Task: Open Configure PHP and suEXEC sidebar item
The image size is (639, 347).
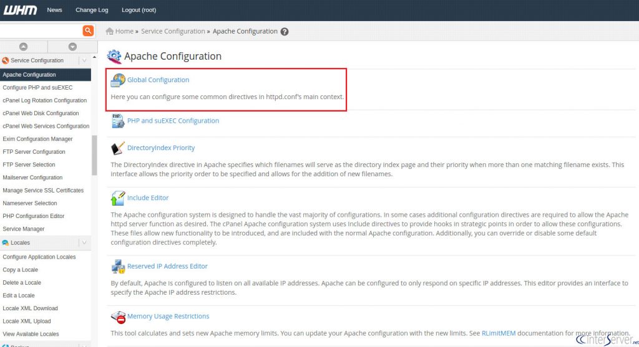Action: pos(37,87)
